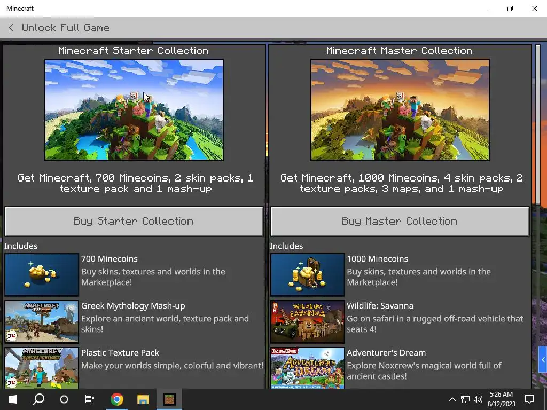This screenshot has height=410, width=547.
Task: Open the network status tray icon
Action: (x=465, y=399)
